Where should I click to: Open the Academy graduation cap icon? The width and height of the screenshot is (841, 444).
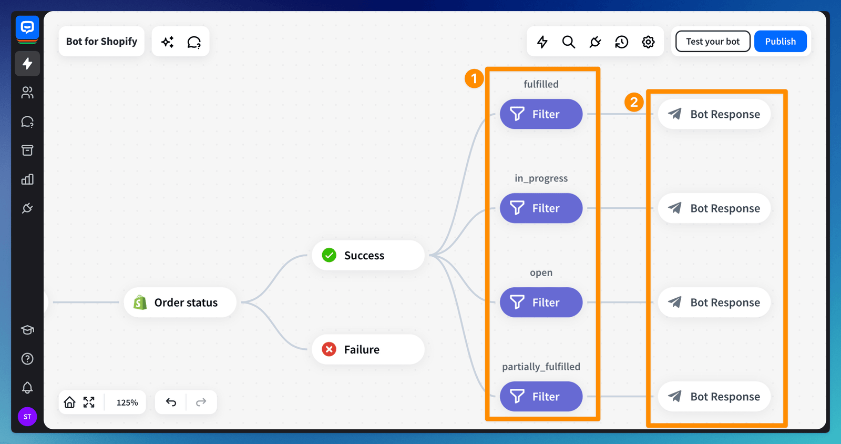[x=27, y=330]
